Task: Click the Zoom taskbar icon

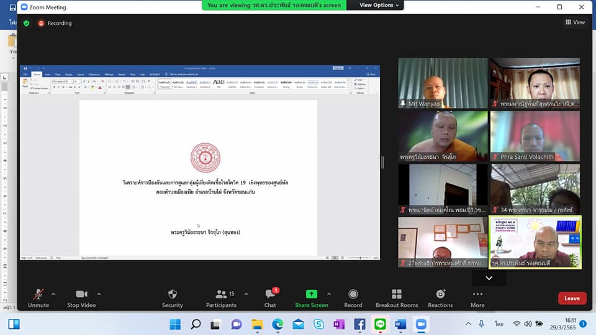Action: pyautogui.click(x=421, y=324)
